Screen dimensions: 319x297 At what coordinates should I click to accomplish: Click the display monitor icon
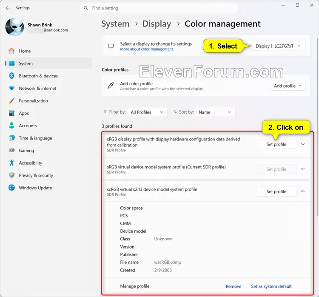pyautogui.click(x=111, y=46)
